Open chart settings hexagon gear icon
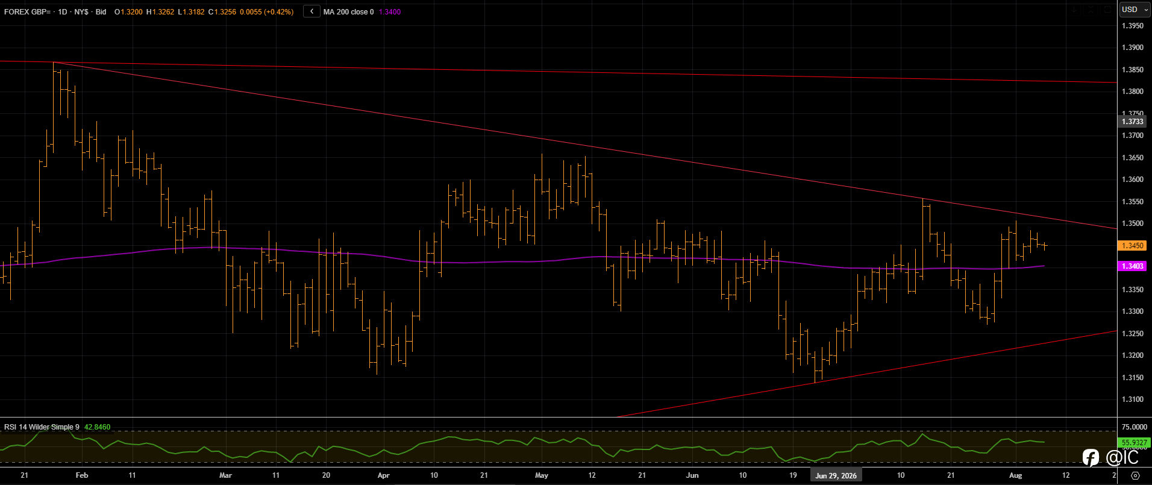Screen dimensions: 1152x485 pos(1135,475)
